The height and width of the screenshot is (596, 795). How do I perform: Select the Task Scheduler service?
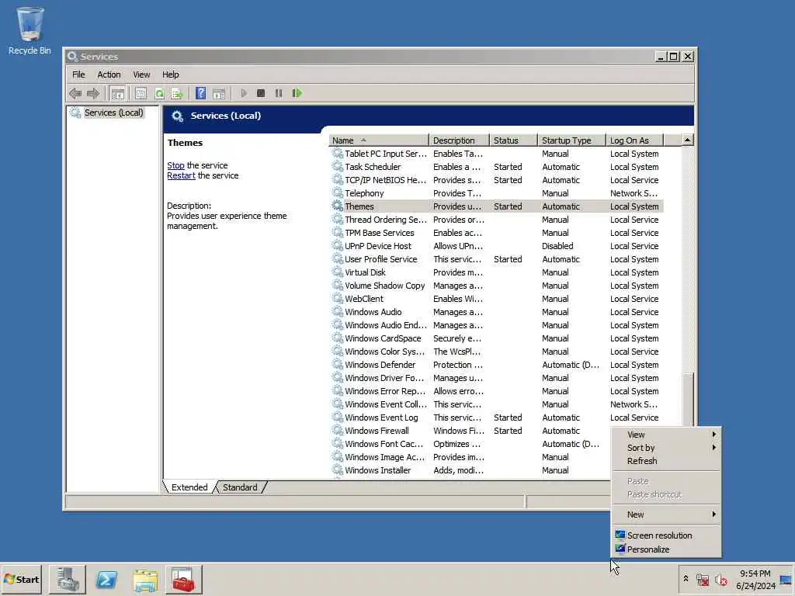point(497,167)
